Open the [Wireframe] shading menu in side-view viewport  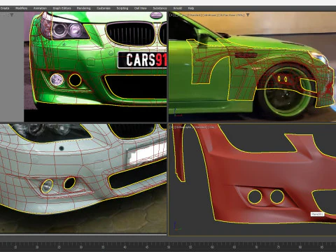pyautogui.click(x=209, y=15)
